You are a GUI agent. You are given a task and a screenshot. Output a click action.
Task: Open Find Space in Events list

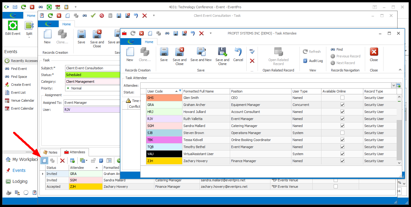coord(19,77)
